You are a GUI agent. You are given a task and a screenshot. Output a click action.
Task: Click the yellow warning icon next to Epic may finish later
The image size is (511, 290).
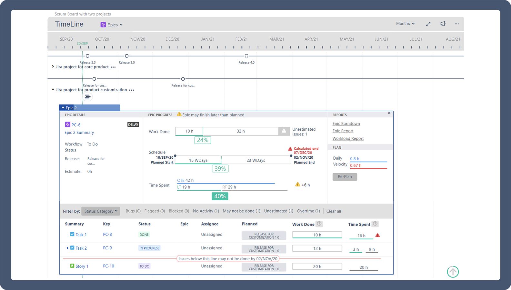(x=179, y=114)
